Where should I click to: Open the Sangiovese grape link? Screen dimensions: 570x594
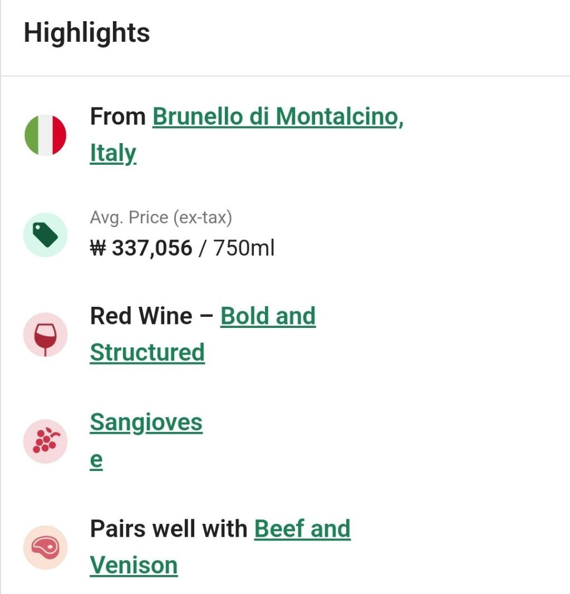[146, 423]
